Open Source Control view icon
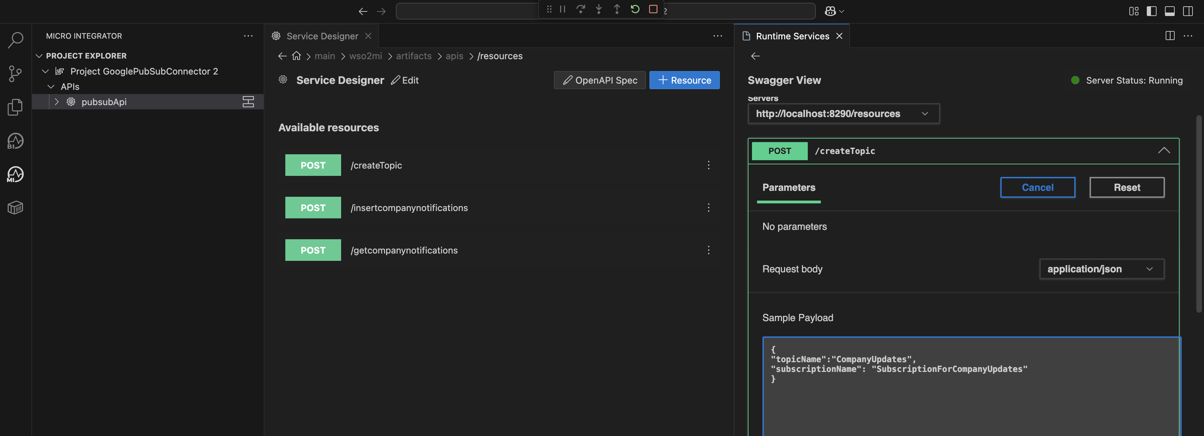 (x=15, y=74)
